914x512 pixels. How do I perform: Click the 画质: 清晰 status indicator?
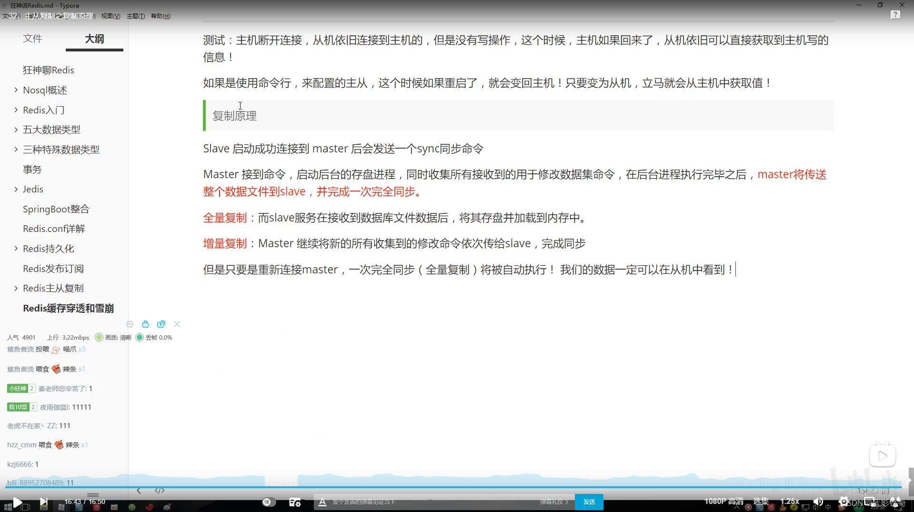(113, 337)
